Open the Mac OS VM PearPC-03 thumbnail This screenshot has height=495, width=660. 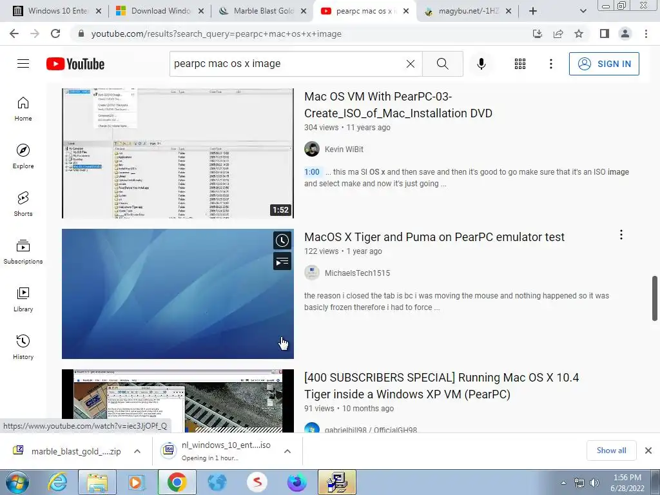click(x=178, y=153)
